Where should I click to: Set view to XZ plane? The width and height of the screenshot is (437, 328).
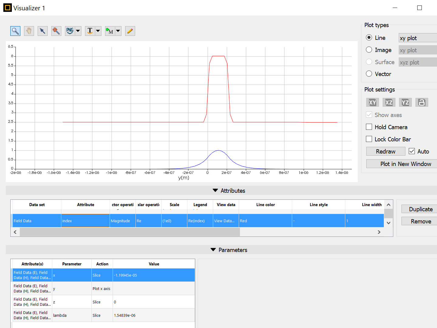(389, 102)
